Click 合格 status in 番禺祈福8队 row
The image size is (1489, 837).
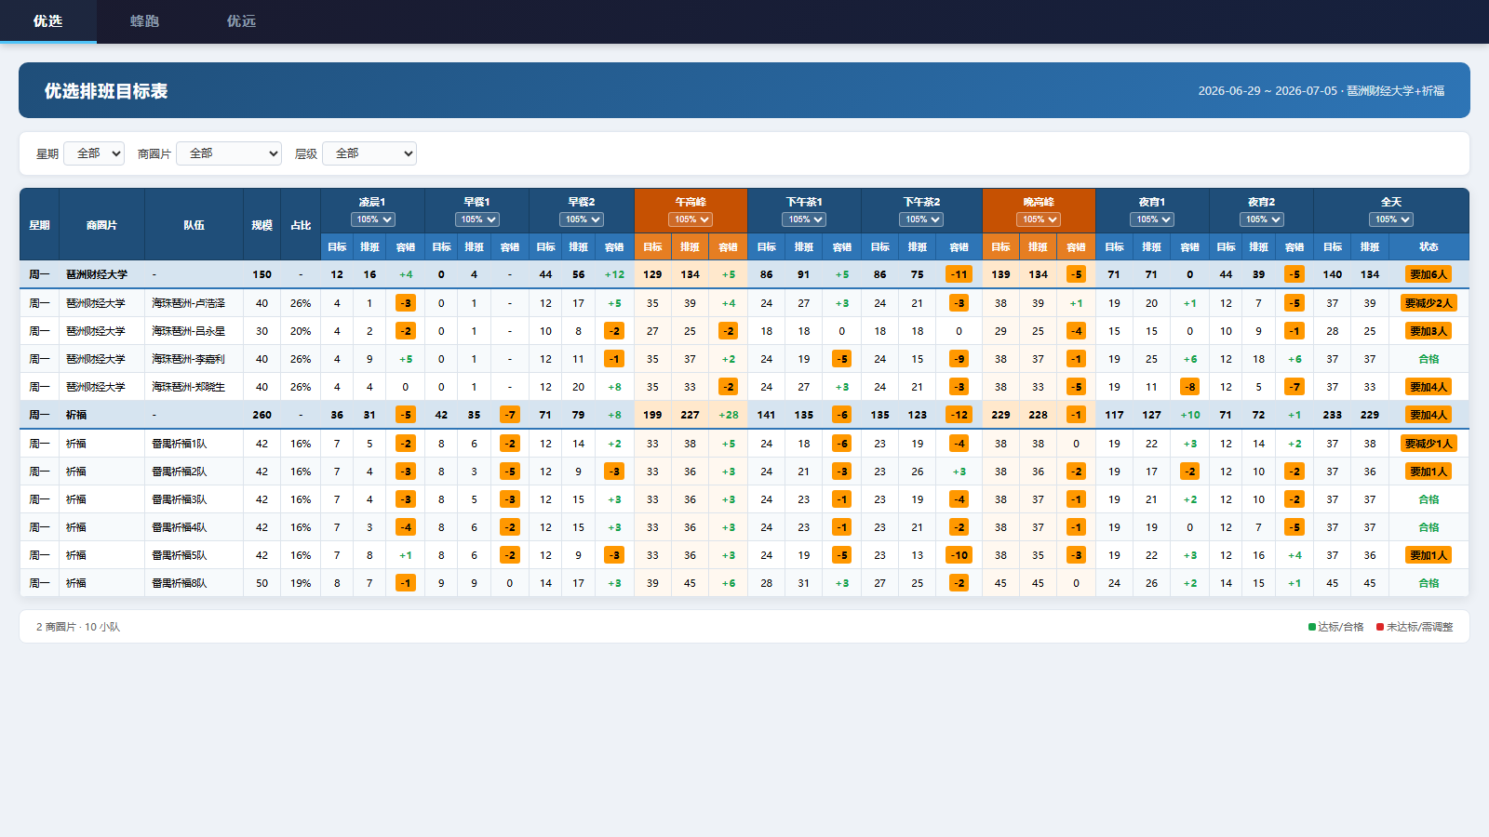click(1429, 583)
